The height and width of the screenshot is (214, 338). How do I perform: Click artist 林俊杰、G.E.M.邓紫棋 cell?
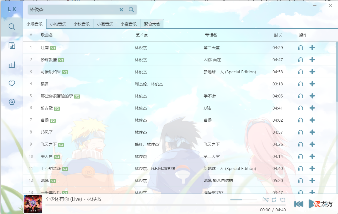(x=155, y=169)
